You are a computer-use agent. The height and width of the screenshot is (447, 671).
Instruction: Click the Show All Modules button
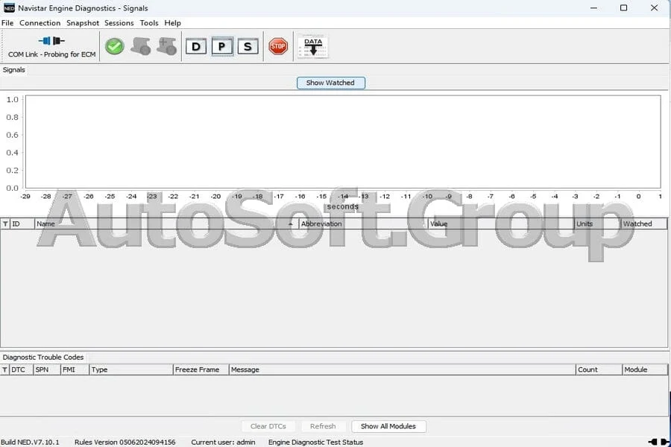point(388,426)
